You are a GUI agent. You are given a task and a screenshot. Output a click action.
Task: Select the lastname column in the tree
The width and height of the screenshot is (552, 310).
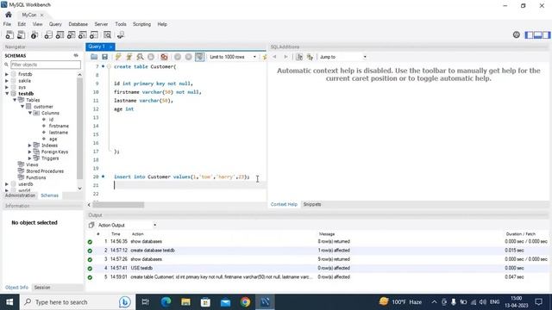59,133
